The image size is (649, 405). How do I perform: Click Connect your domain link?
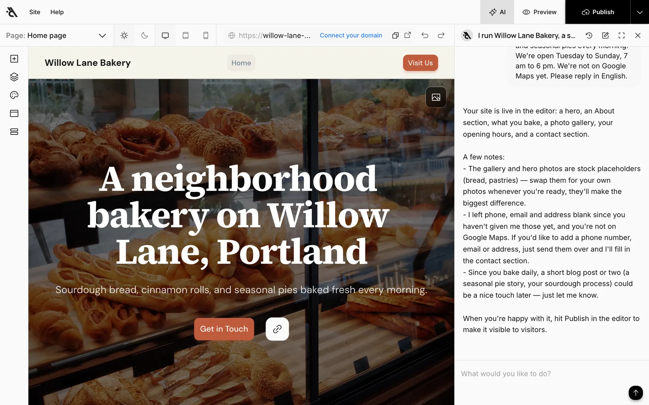tap(351, 36)
